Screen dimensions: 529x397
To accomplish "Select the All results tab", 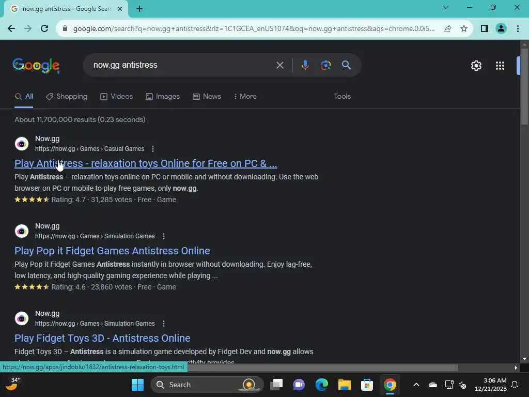I will click(24, 97).
